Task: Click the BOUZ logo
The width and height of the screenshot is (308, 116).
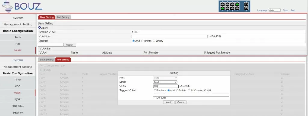Action: click(22, 6)
